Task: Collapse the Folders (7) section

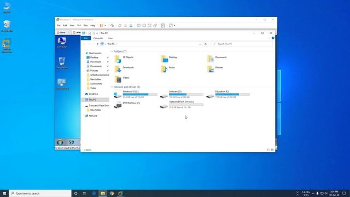Action: (x=112, y=51)
